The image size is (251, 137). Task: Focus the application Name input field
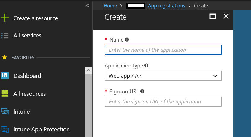click(x=163, y=50)
